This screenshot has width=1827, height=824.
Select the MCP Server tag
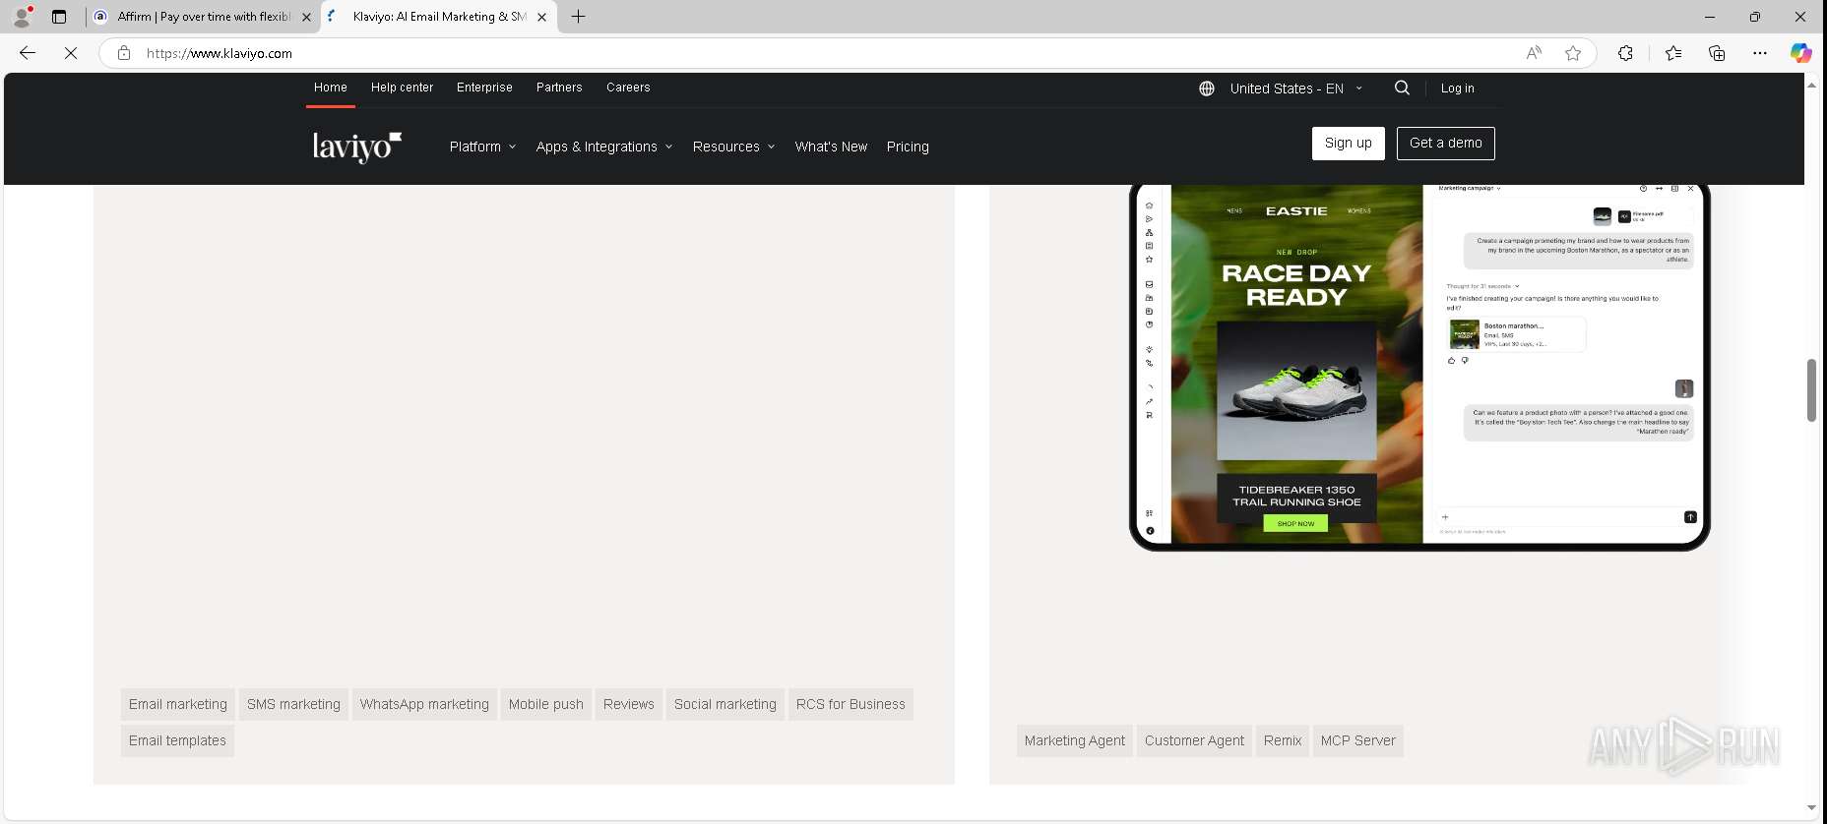(1358, 740)
